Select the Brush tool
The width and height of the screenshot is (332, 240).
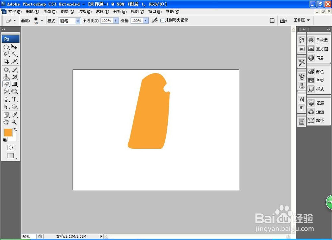14,70
